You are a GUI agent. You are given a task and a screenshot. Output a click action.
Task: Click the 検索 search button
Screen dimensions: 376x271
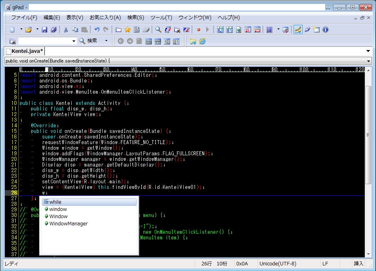(88, 41)
